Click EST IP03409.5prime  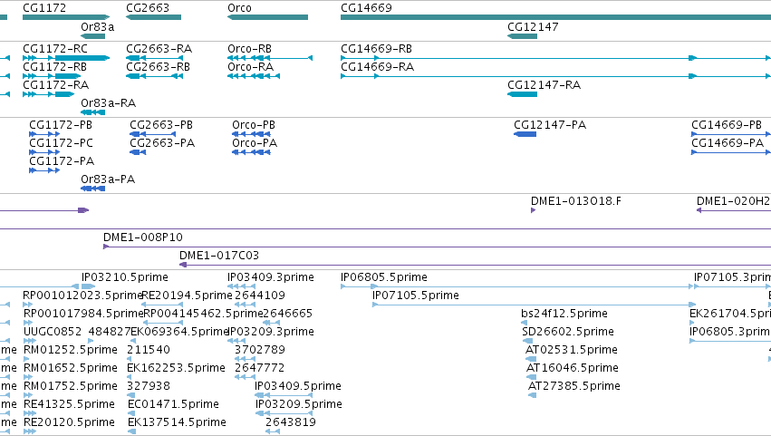tap(298, 387)
